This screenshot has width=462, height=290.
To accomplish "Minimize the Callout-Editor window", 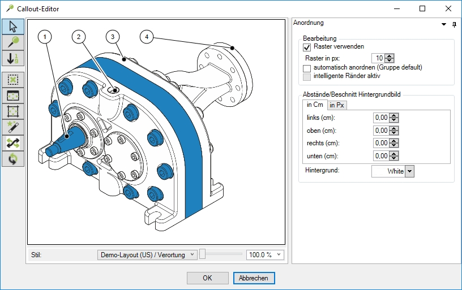I will (397, 8).
